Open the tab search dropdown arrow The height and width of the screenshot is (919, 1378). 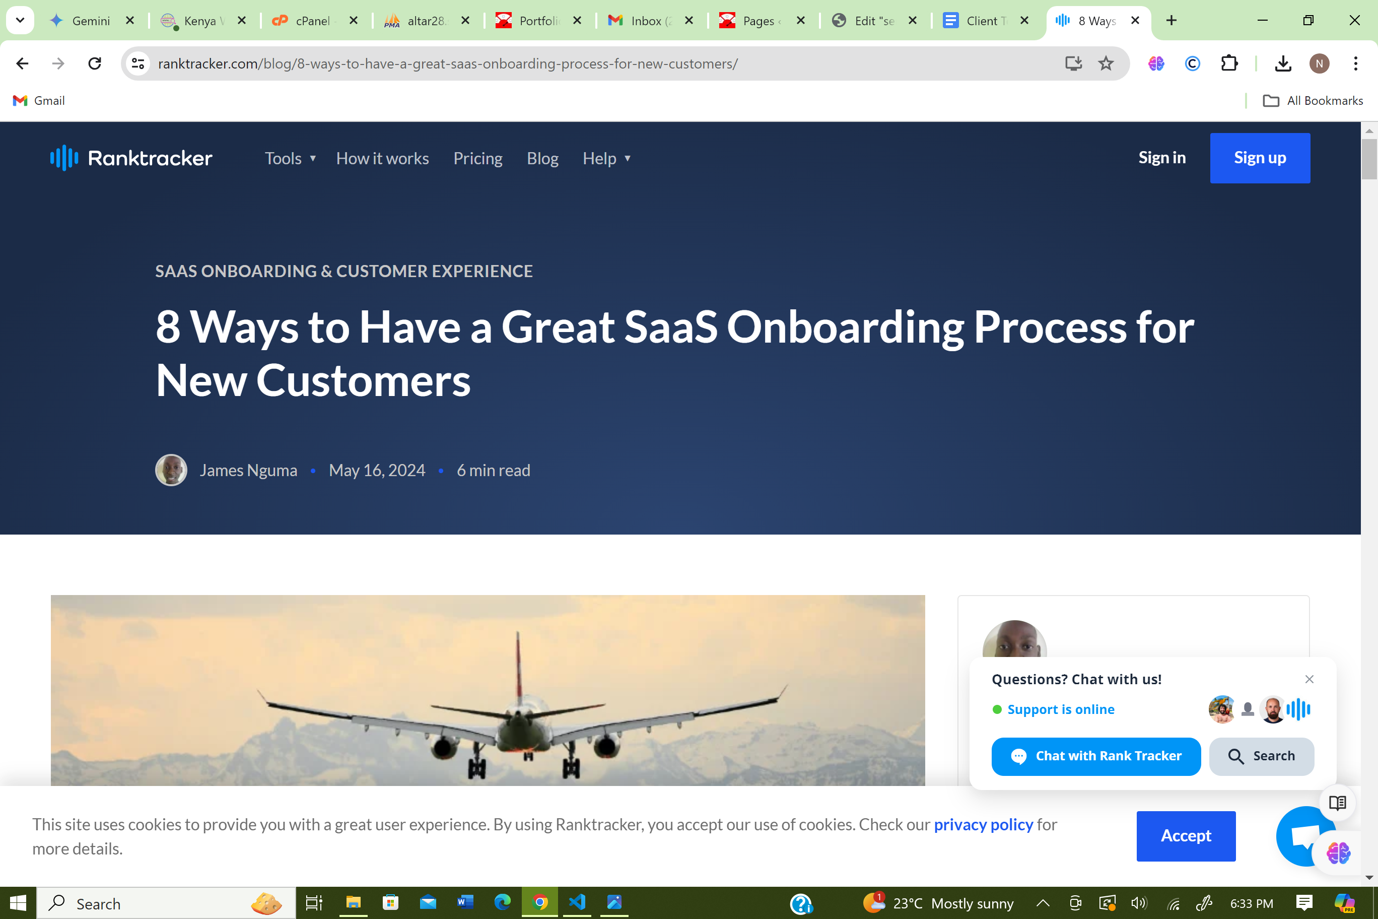click(20, 21)
